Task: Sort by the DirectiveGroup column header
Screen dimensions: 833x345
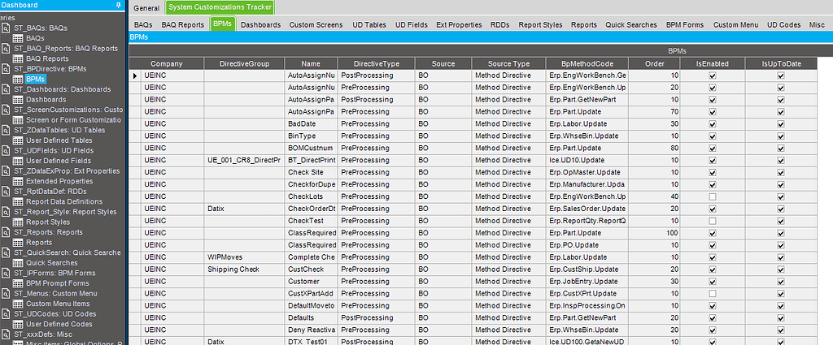Action: pos(244,63)
